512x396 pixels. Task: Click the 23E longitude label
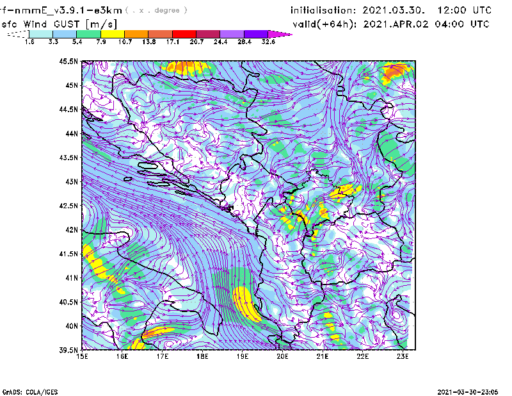tap(403, 356)
